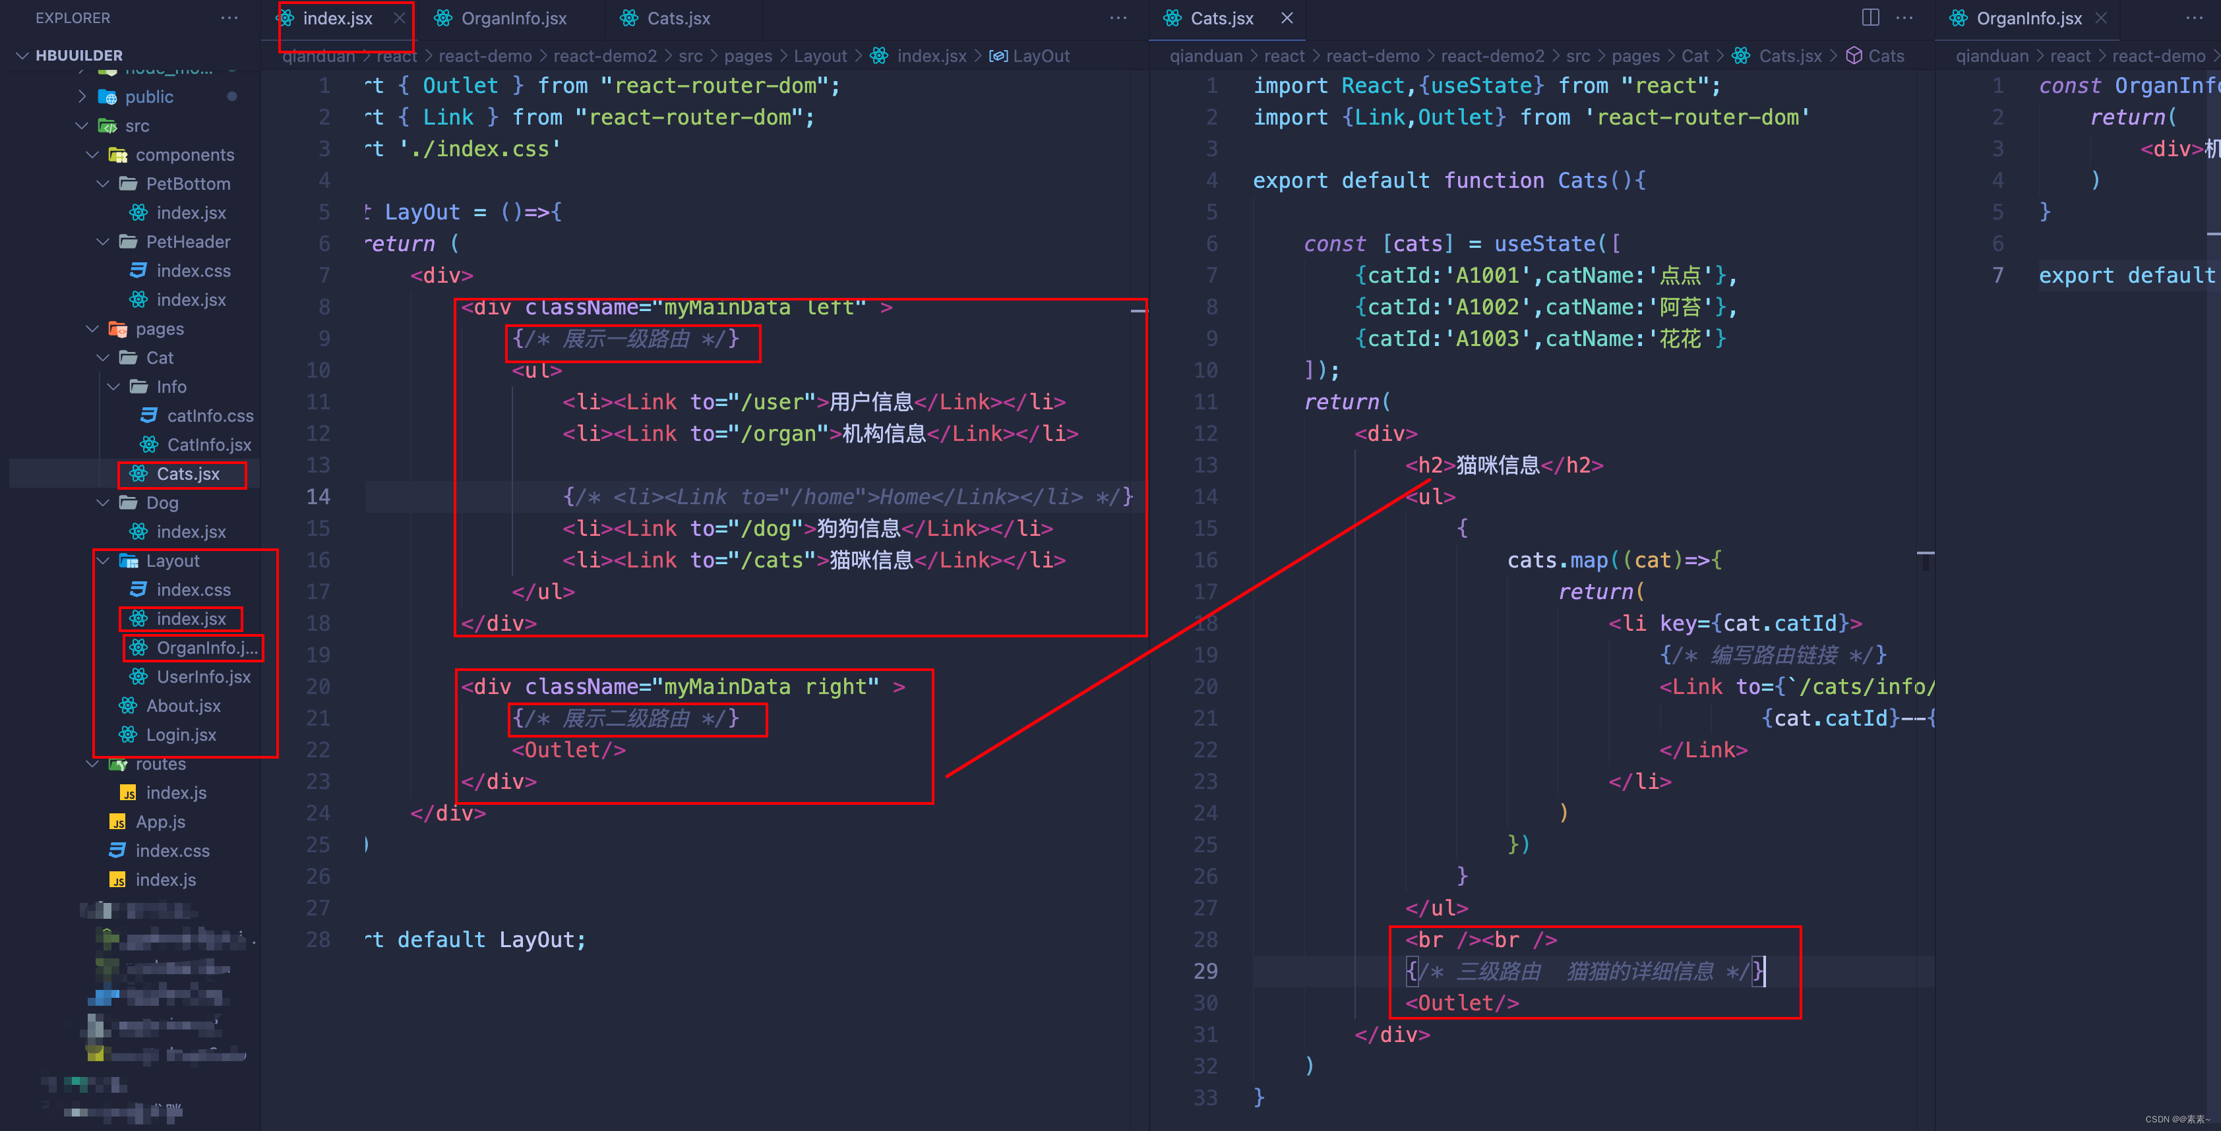Open About.jsx in file explorer
The image size is (2221, 1131).
[183, 705]
